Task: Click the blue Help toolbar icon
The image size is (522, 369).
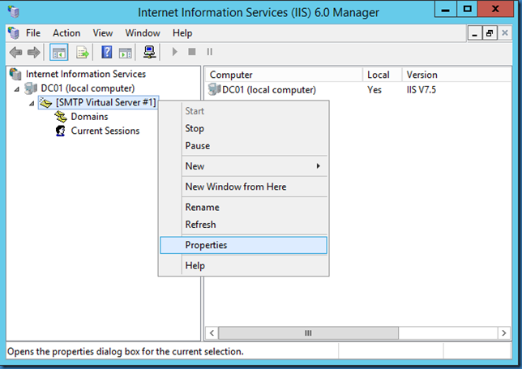Action: [x=106, y=53]
